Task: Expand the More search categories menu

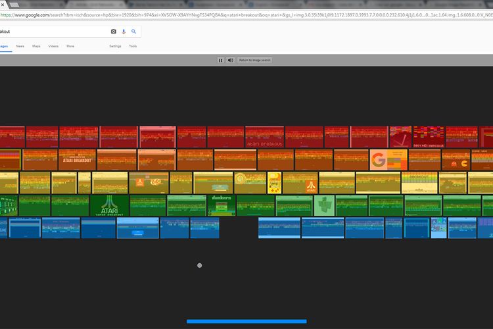Action: pos(70,46)
